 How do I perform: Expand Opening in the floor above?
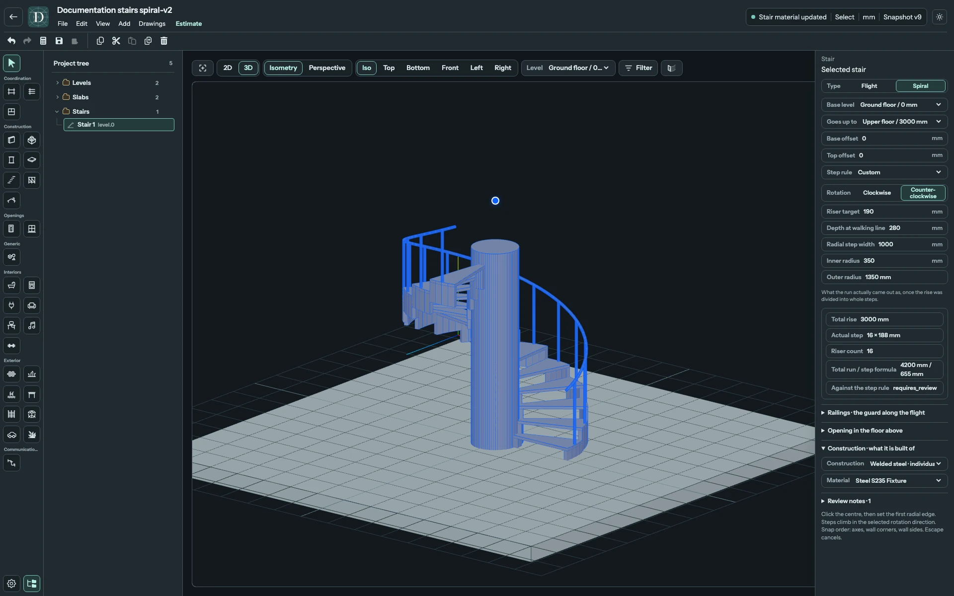tap(884, 431)
